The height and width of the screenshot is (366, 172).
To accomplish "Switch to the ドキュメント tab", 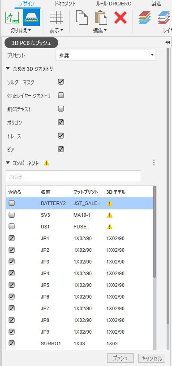I will pos(65,4).
